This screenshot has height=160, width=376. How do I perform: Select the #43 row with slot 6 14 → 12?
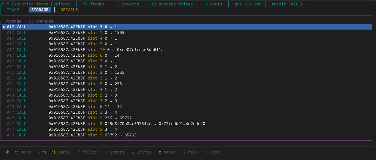187,107
